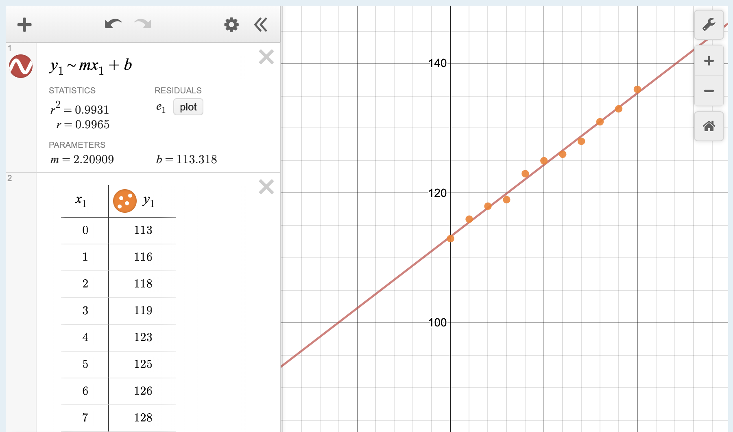This screenshot has width=733, height=432.
Task: Edit the table cell with value 125
Action: [143, 365]
